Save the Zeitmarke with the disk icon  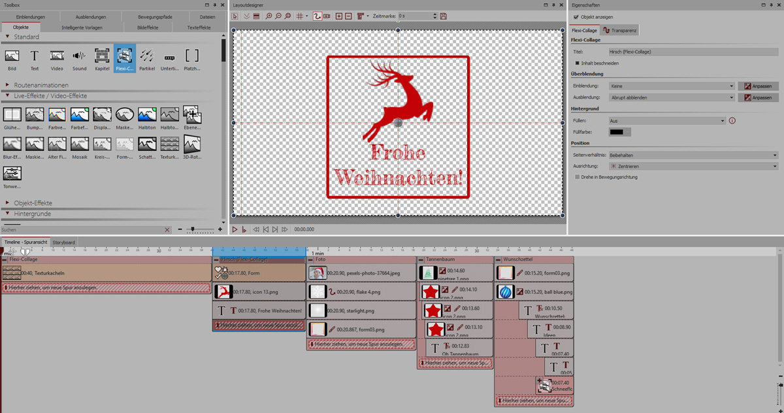pyautogui.click(x=444, y=16)
